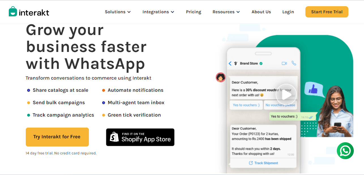Viewport: 364px width, 175px height.
Task: Click the Start Free Trial button
Action: [327, 12]
